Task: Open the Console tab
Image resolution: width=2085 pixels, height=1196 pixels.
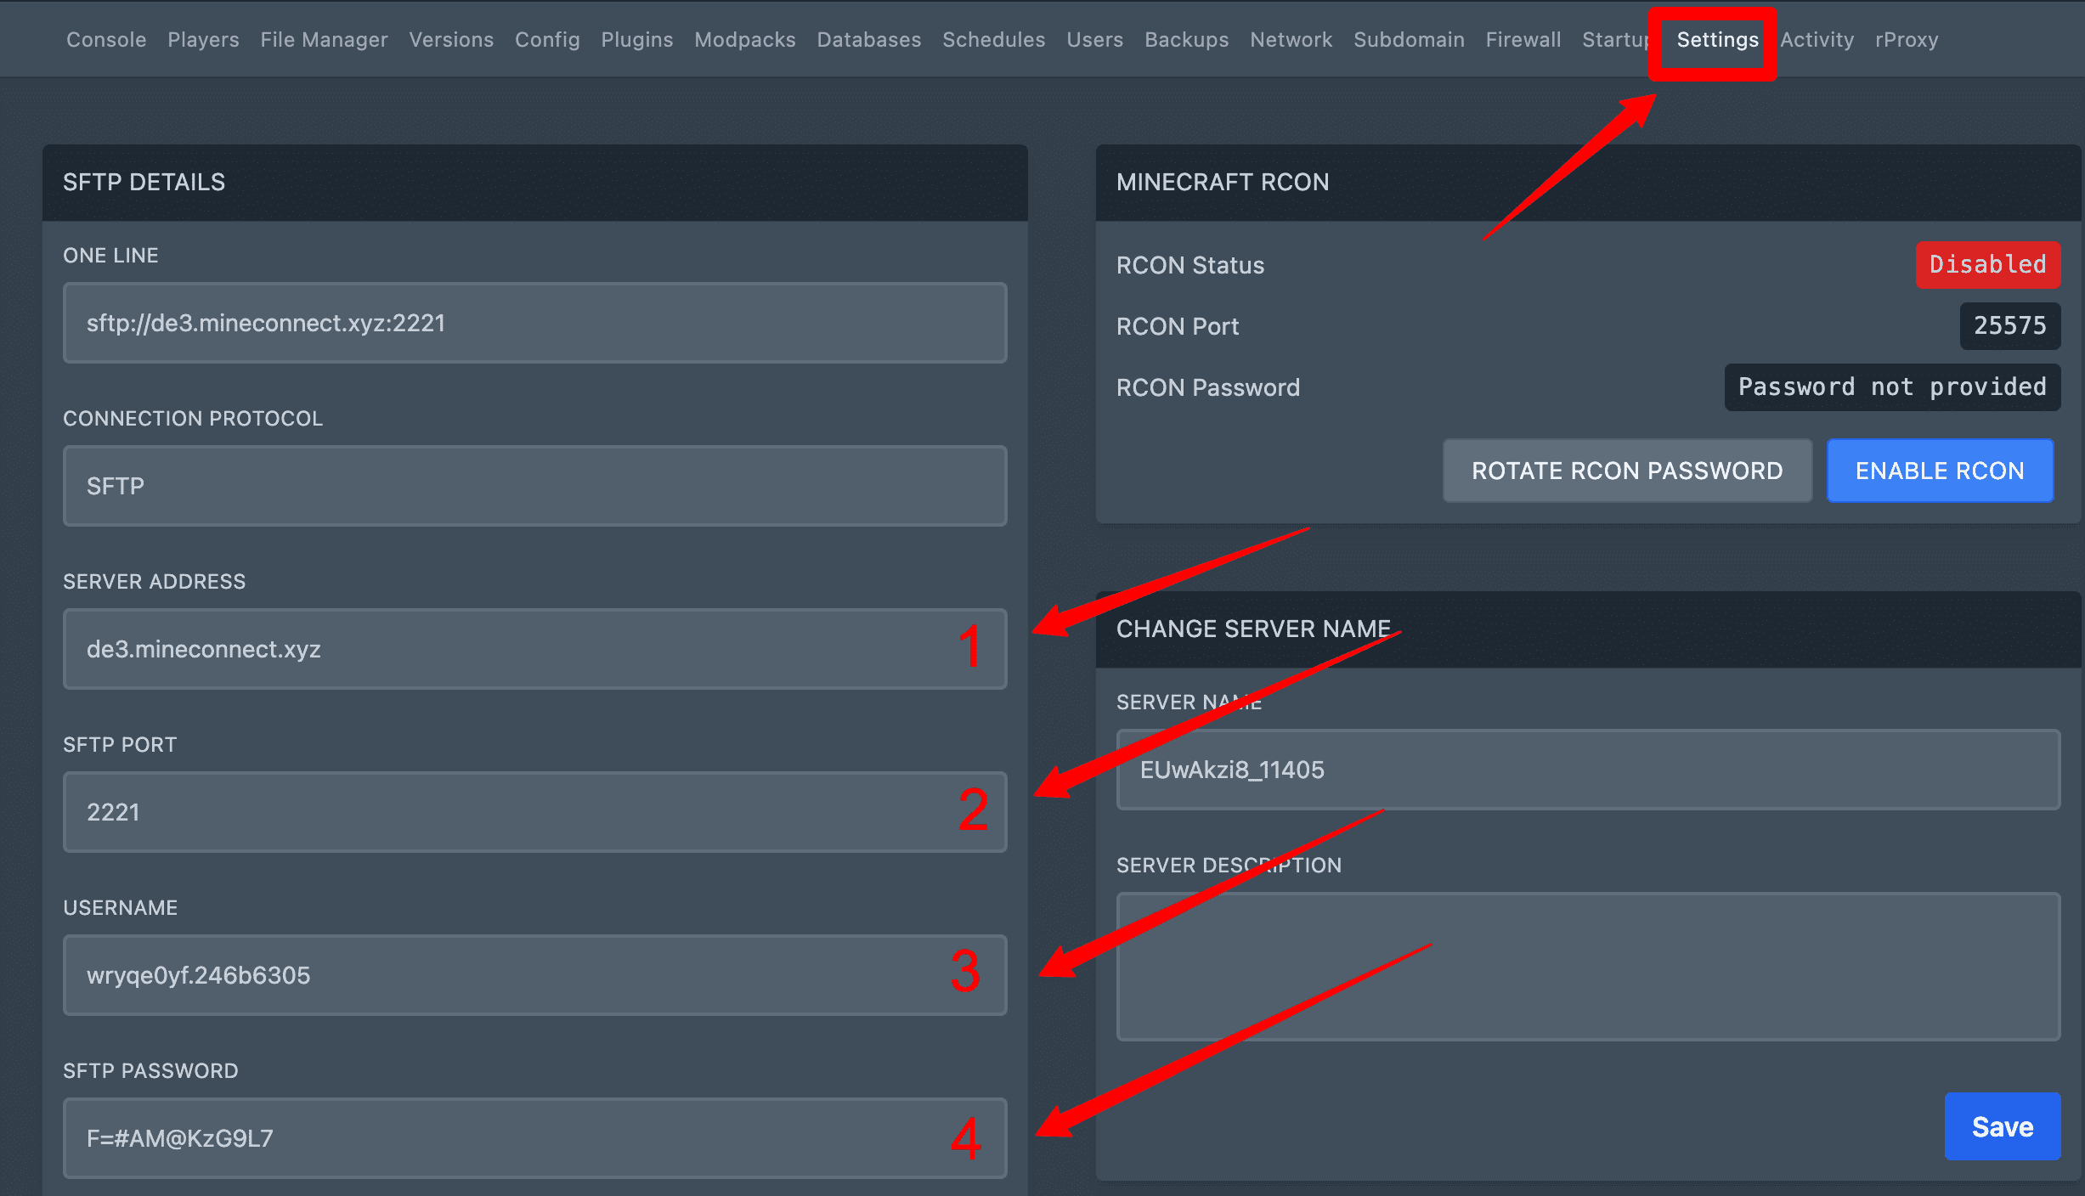Action: point(106,40)
